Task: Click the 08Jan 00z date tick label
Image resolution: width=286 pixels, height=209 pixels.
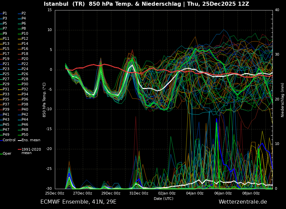Action: point(251,193)
